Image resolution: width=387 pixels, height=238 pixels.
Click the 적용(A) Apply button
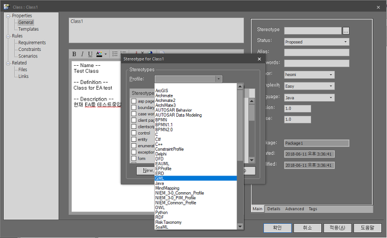click(x=337, y=228)
